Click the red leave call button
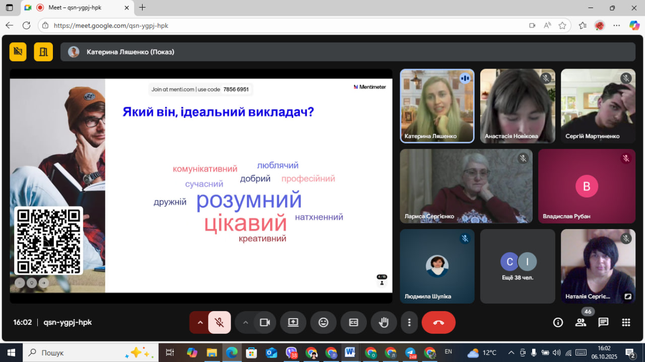Viewport: 645px width, 362px height. (x=438, y=323)
